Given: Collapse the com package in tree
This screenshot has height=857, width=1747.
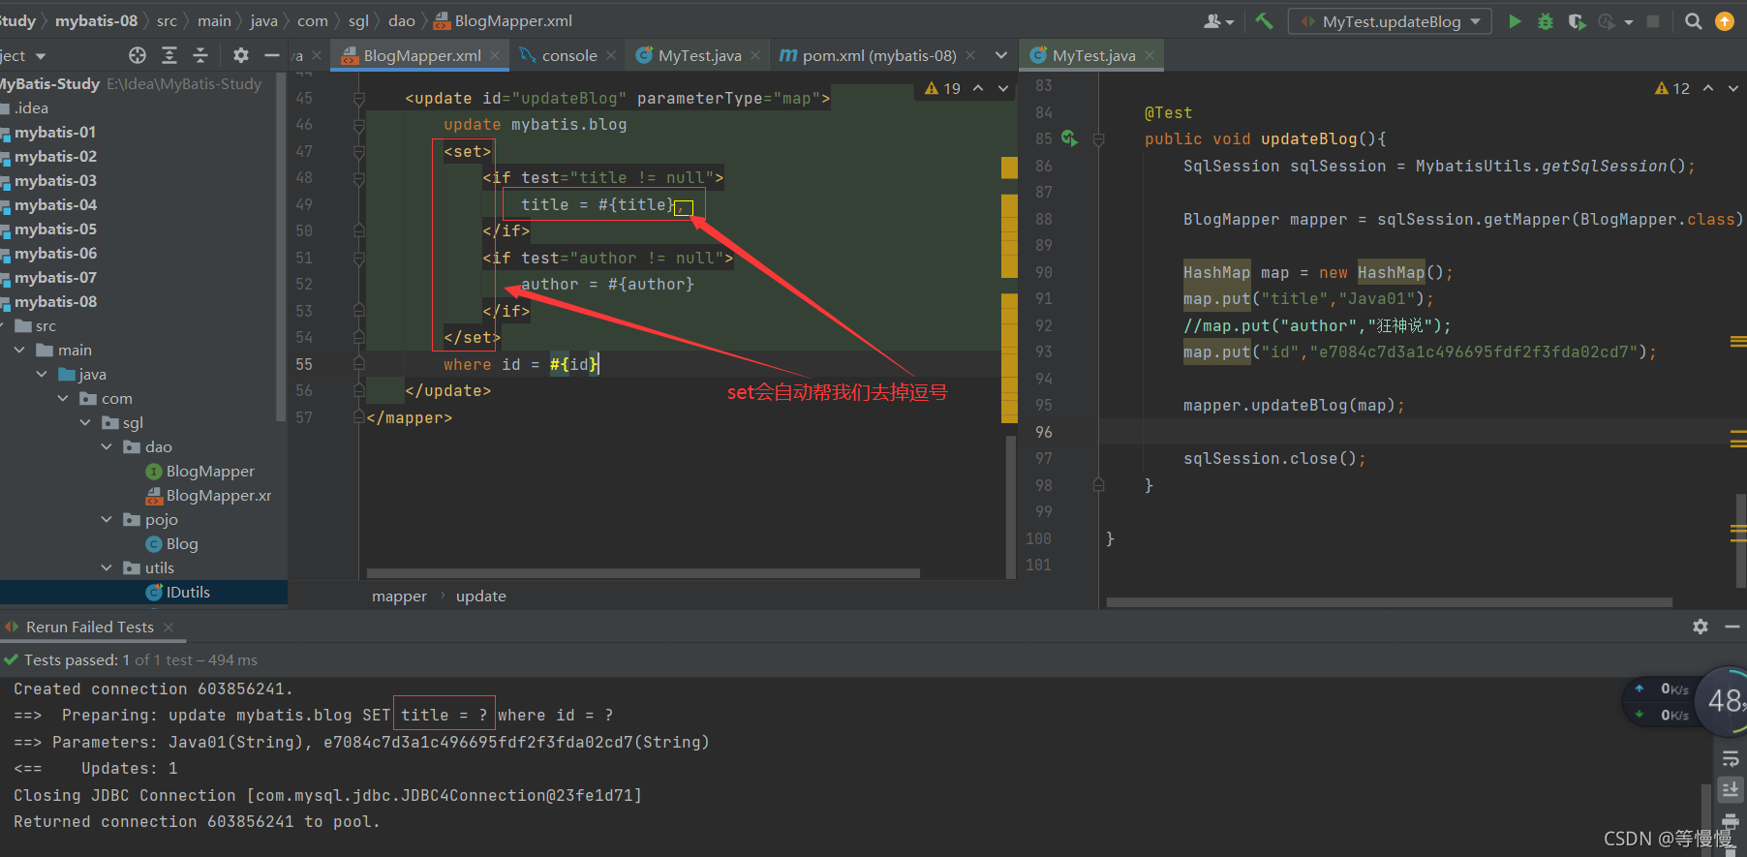Looking at the screenshot, I should 63,398.
